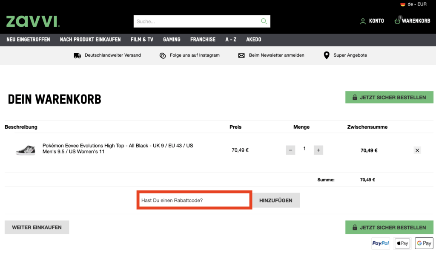
Task: Open the A - Z menu
Action: point(231,40)
